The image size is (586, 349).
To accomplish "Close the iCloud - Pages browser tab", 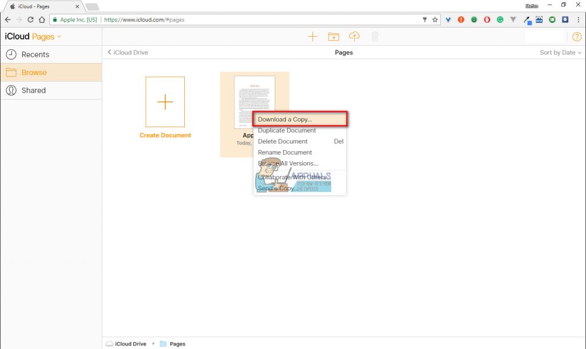I will (77, 6).
